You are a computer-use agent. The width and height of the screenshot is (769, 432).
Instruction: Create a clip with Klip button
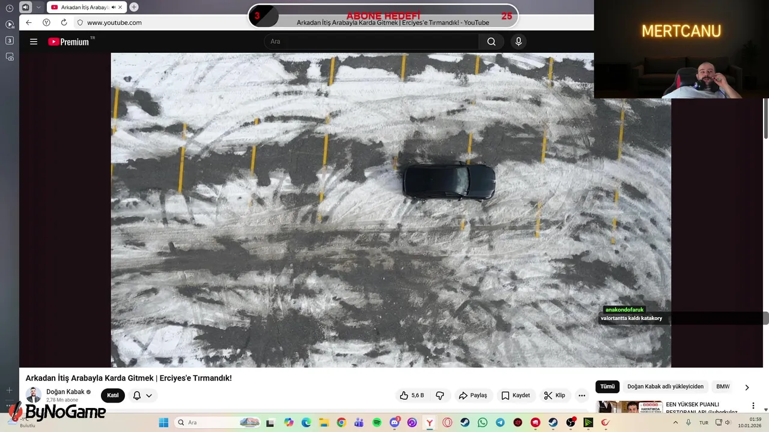(x=555, y=395)
